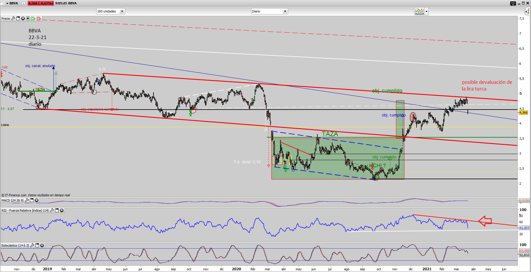Expand the side trading panel arrow tab

point(528,12)
